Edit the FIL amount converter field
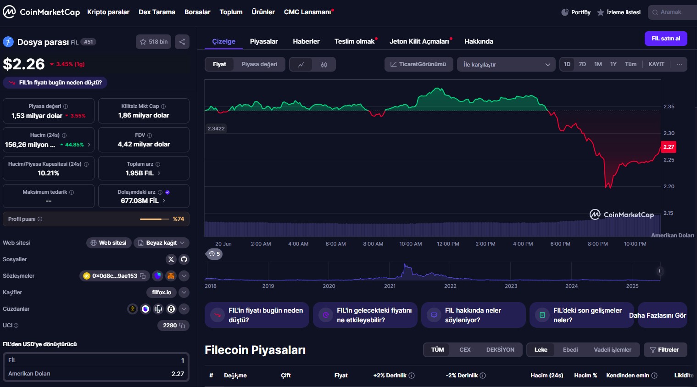Viewport: 697px width, 387px height. click(96, 360)
